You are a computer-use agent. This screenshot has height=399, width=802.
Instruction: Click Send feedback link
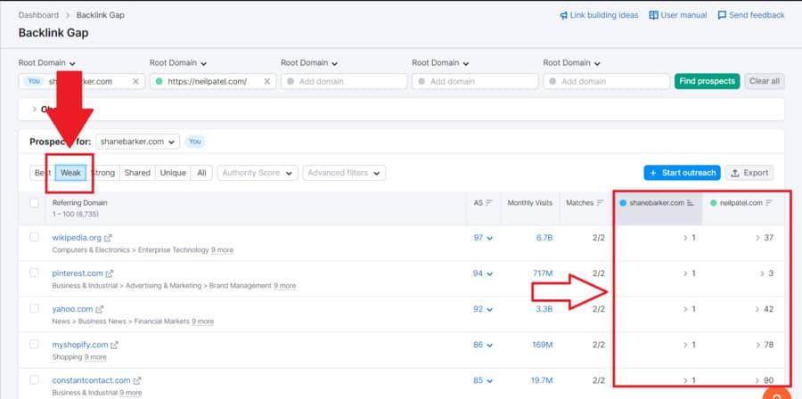(x=751, y=15)
